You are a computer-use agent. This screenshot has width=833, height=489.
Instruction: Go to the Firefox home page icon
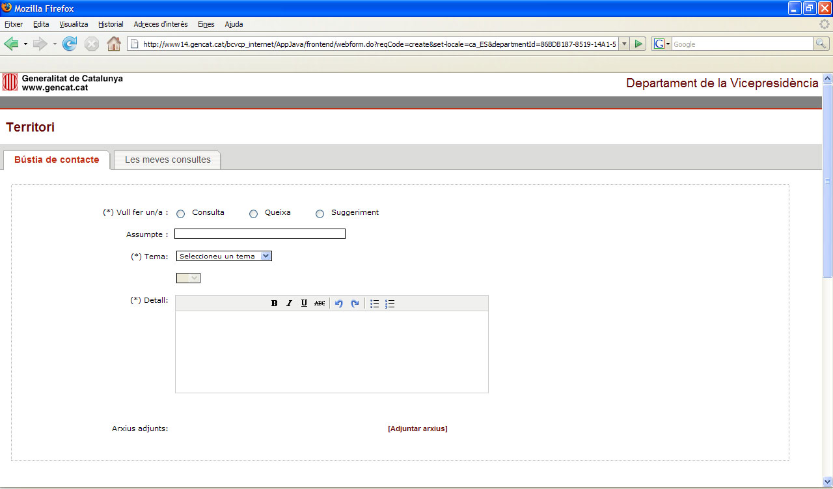[x=114, y=44]
